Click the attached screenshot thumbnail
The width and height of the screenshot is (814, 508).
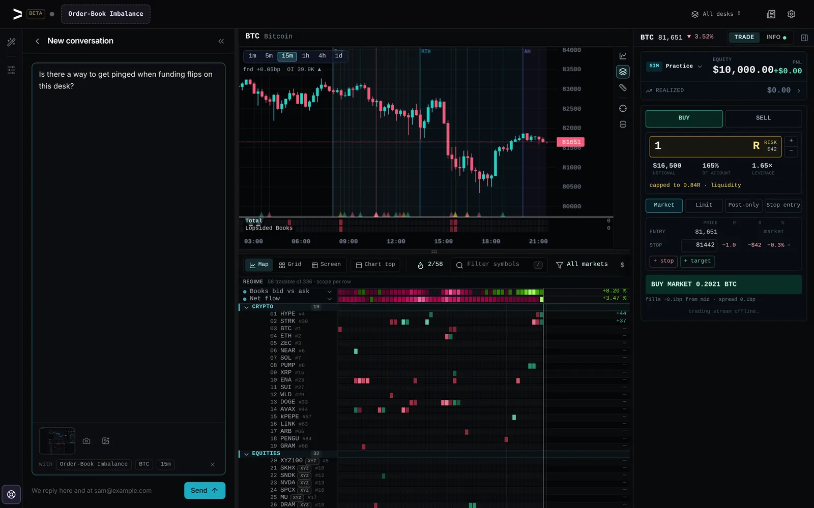pos(57,441)
